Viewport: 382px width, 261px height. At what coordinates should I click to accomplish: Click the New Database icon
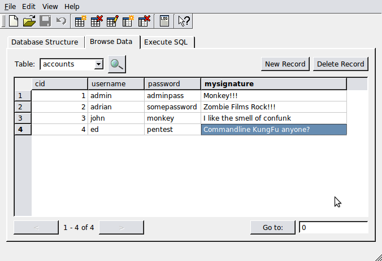click(x=14, y=21)
